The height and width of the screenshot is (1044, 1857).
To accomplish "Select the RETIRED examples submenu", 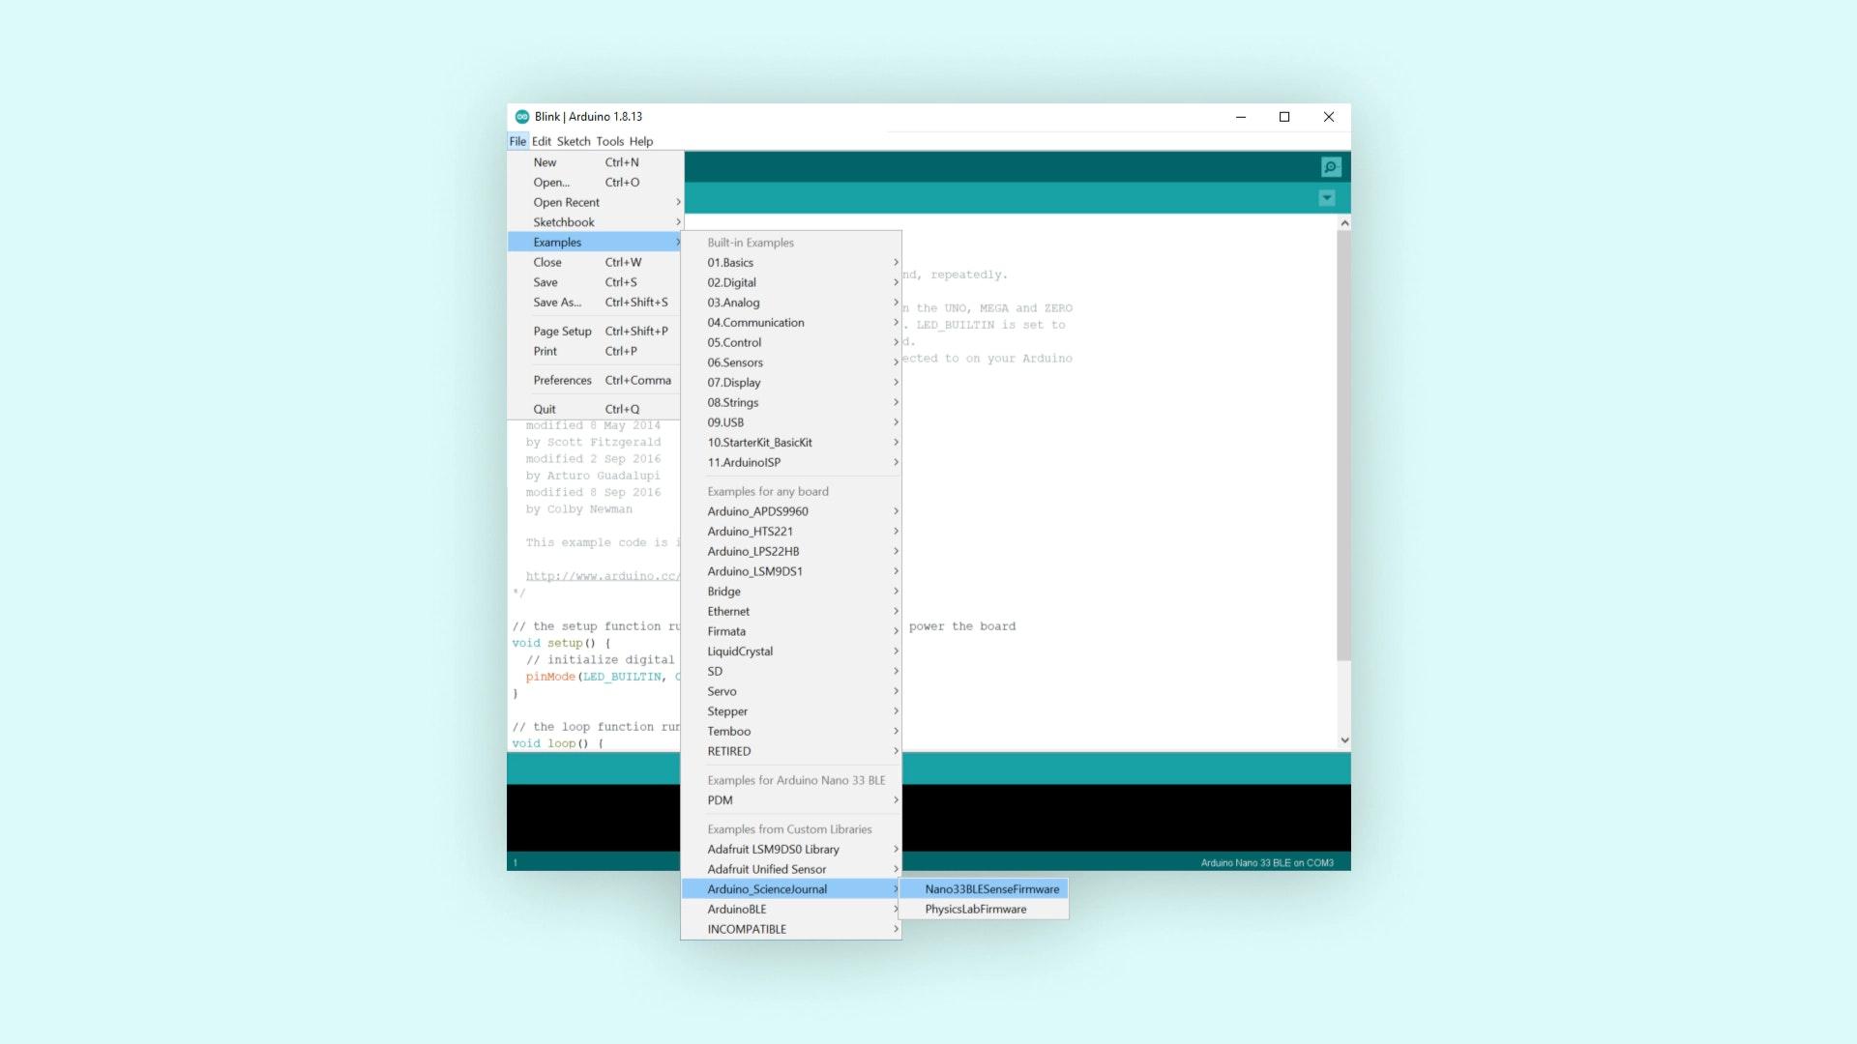I will (728, 751).
